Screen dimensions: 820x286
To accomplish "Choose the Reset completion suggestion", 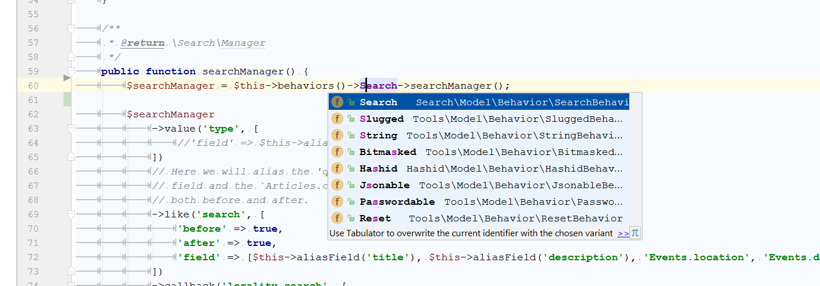I will click(x=479, y=219).
